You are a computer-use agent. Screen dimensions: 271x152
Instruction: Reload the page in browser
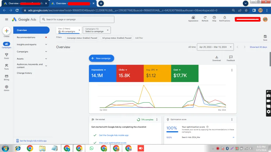(17, 10)
